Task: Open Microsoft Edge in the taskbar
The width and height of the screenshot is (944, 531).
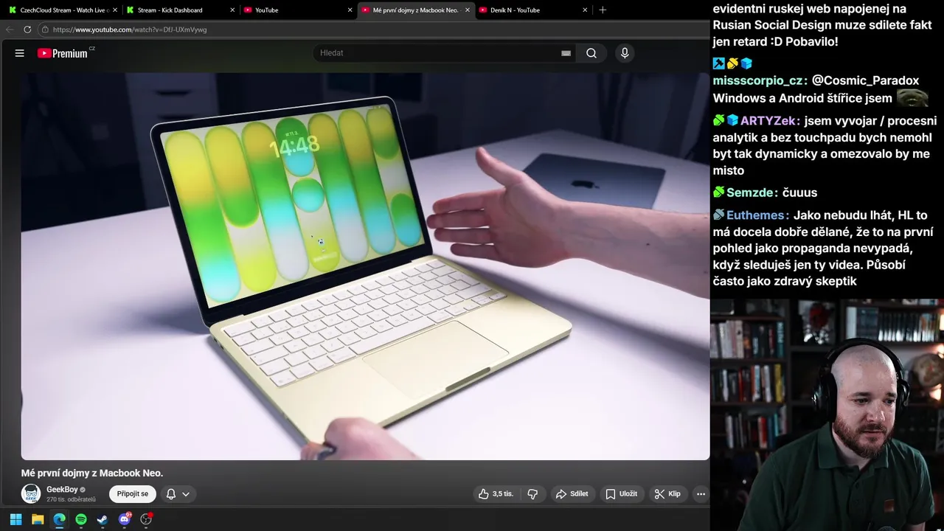Action: click(x=59, y=519)
